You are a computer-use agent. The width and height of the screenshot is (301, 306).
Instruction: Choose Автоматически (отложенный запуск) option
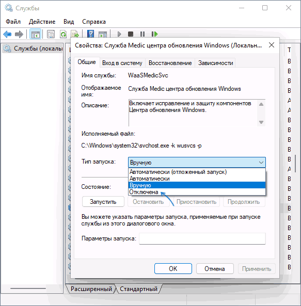click(x=197, y=172)
